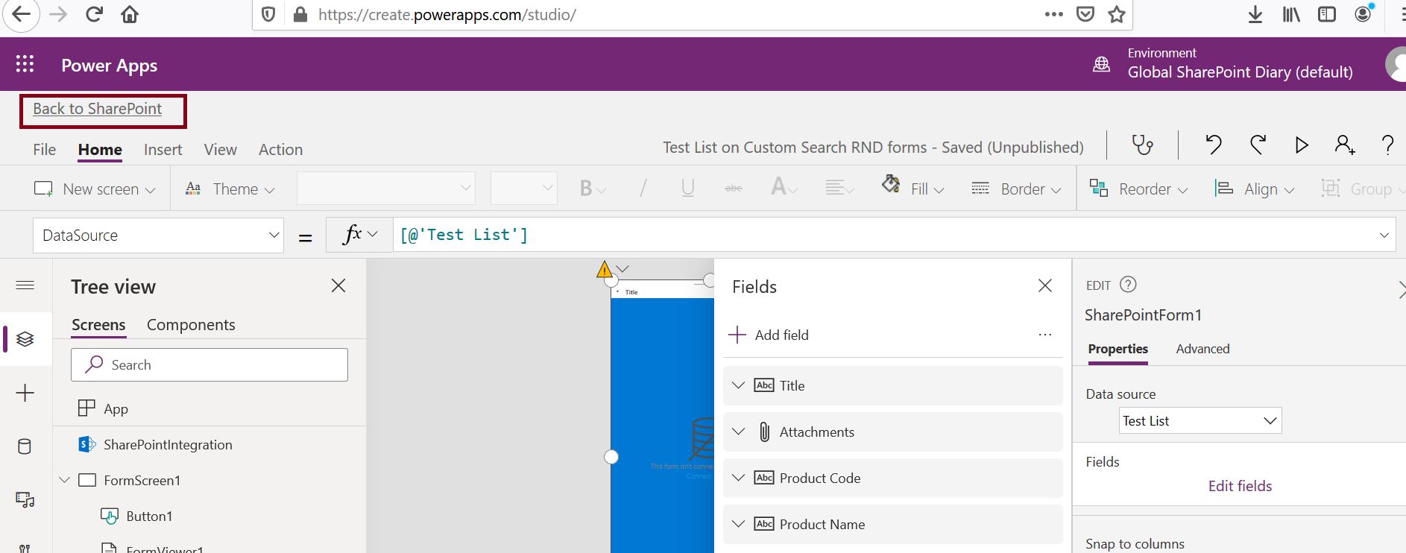This screenshot has height=553, width=1406.
Task: Click the browser back arrow
Action: click(x=22, y=15)
